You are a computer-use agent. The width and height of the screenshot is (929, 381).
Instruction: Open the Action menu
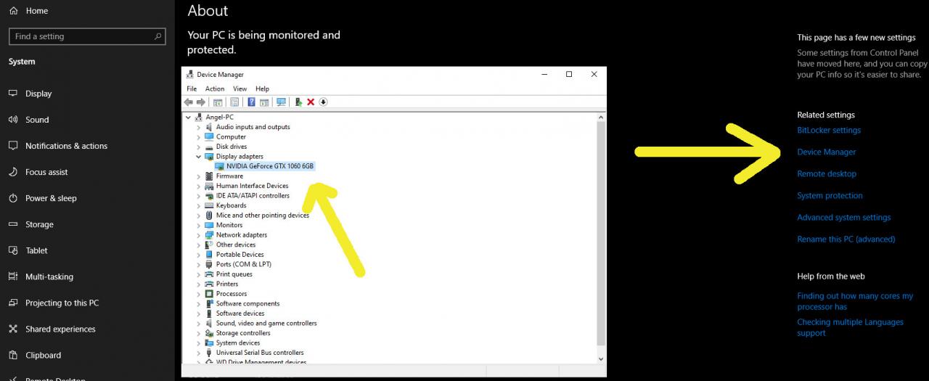point(215,89)
